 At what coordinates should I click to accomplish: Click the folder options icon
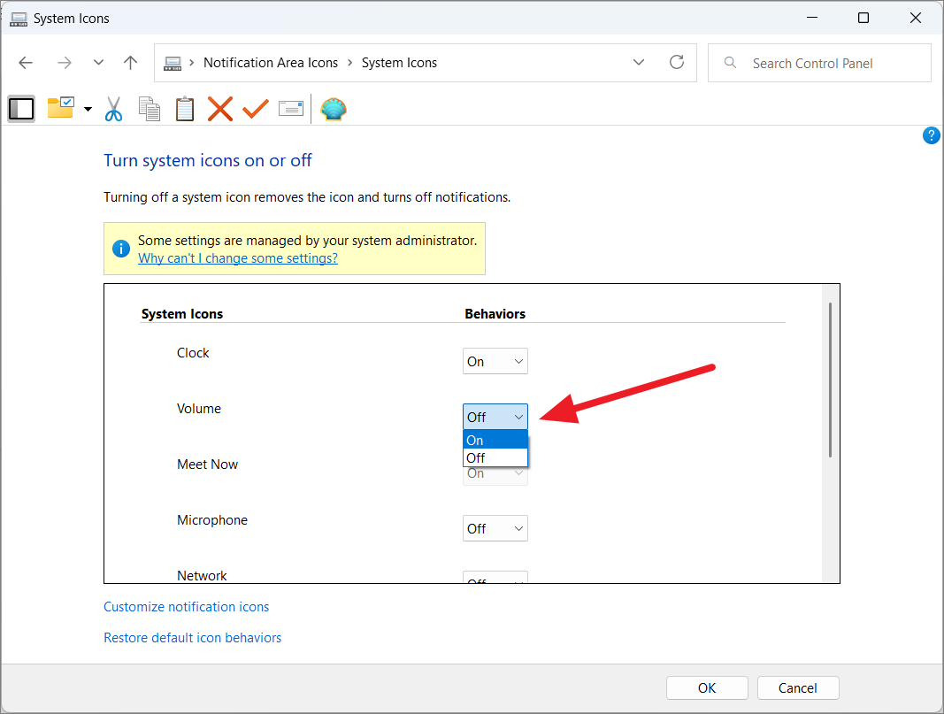60,109
